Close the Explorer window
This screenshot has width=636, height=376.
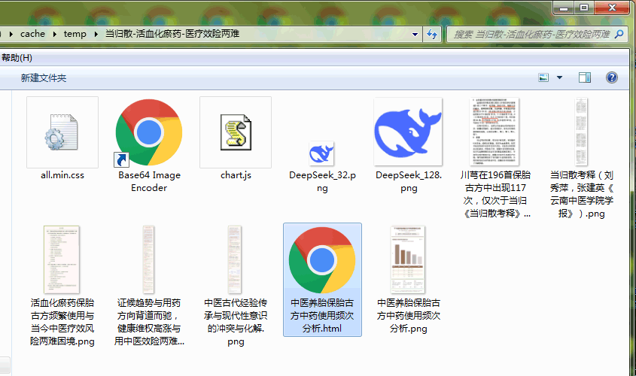(613, 8)
